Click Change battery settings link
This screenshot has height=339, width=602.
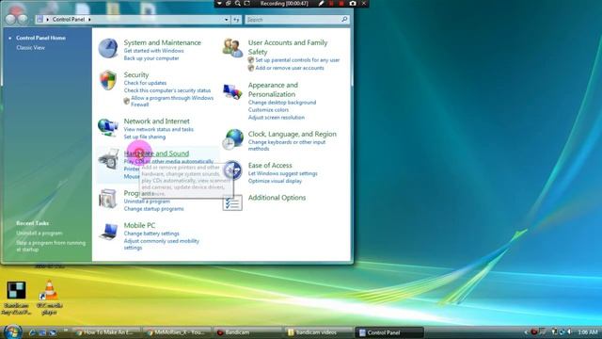[x=151, y=234]
